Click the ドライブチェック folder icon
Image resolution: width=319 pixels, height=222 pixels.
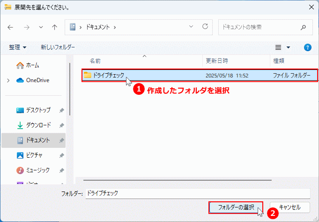click(x=88, y=75)
